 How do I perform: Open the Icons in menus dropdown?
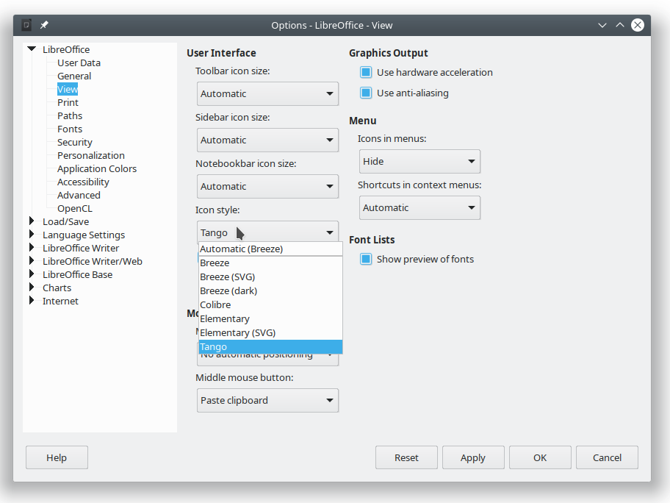(420, 161)
